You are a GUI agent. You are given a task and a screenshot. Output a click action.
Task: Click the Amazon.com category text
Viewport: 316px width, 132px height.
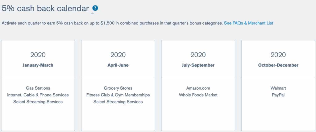click(198, 88)
